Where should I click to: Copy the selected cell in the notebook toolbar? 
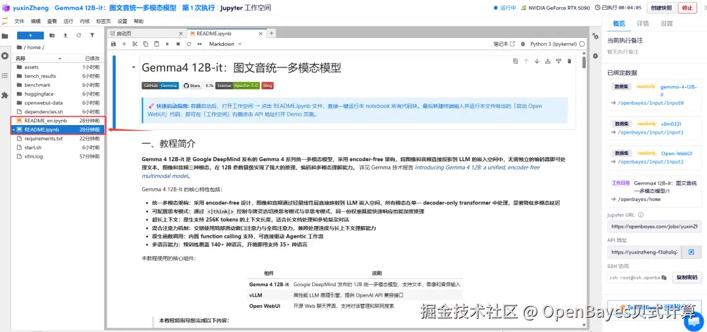pos(145,44)
